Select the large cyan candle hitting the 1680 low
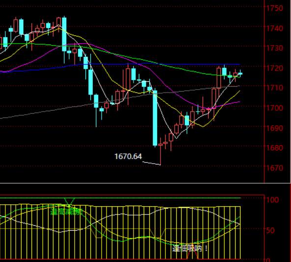 [155, 118]
